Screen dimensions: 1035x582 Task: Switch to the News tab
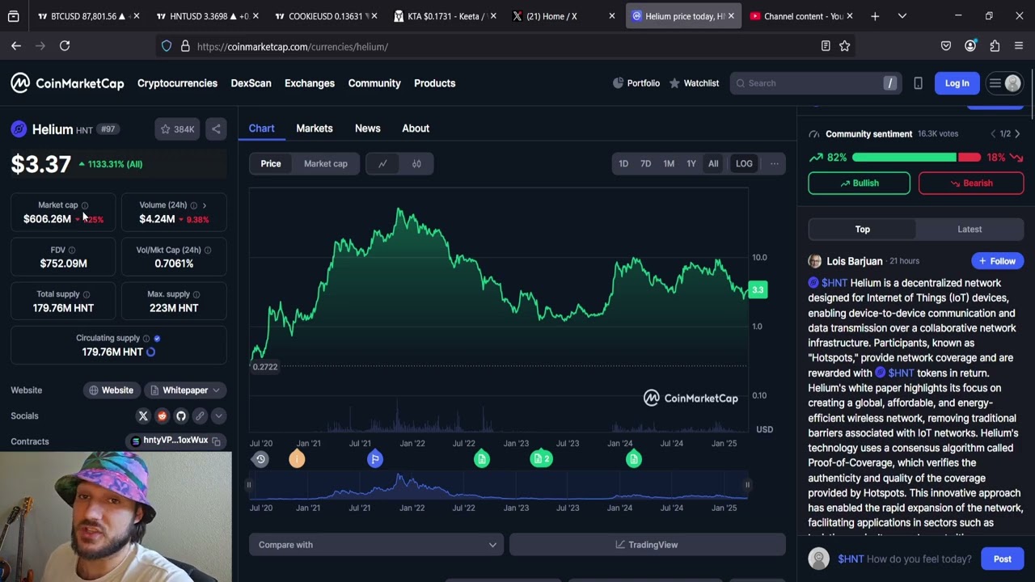point(368,129)
